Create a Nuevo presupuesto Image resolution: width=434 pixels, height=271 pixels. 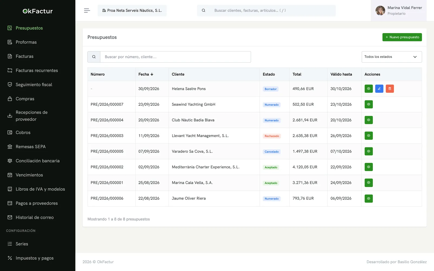point(402,37)
